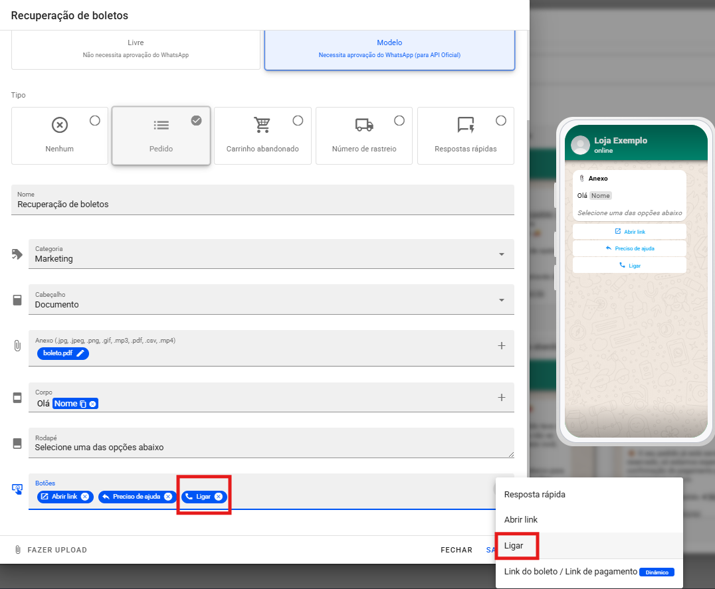
Task: Select Carrinho abandonado type radio
Action: click(x=298, y=121)
